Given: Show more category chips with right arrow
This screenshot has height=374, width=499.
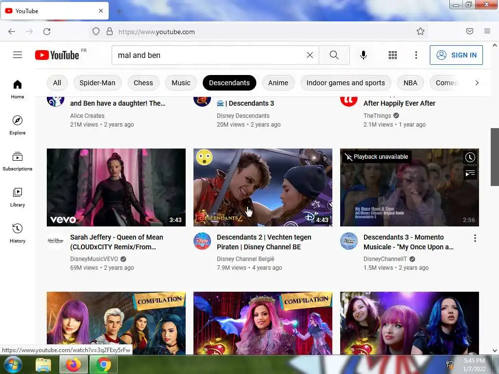Looking at the screenshot, I should [x=477, y=83].
